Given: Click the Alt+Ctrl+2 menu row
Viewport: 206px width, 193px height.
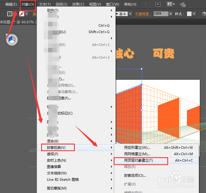Looking at the screenshot, I should point(76,45).
